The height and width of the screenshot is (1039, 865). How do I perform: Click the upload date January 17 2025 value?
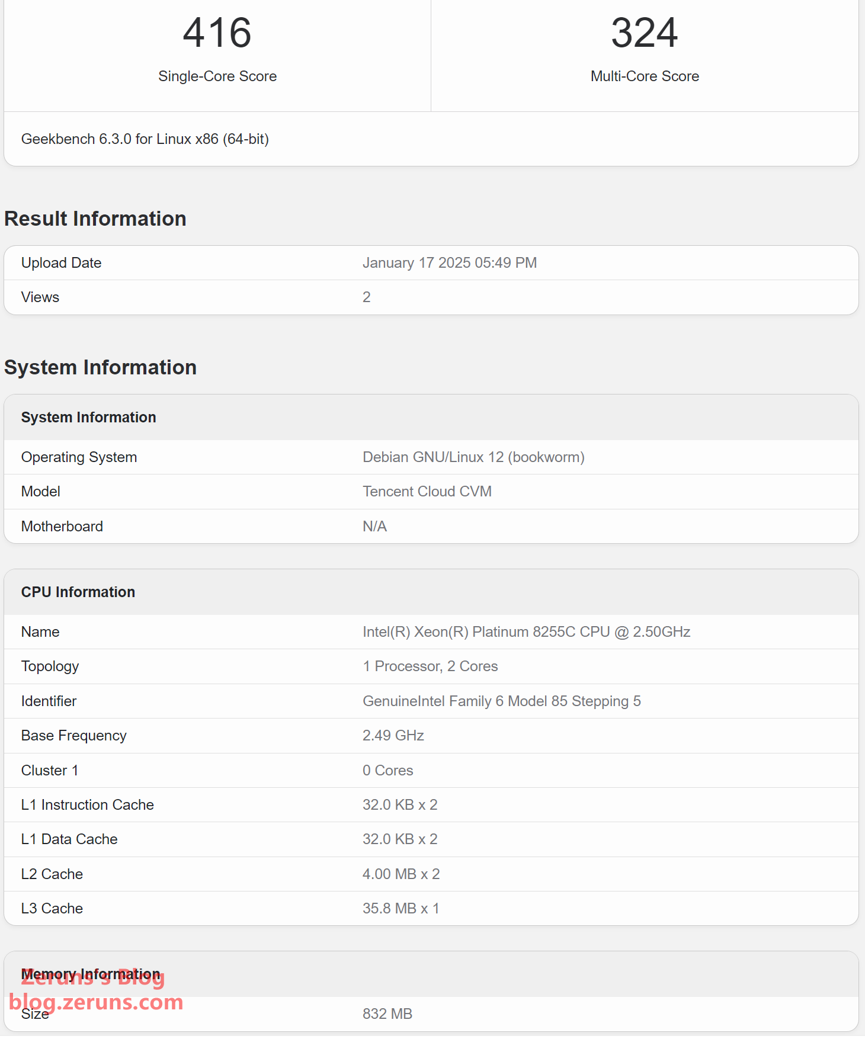pyautogui.click(x=449, y=263)
